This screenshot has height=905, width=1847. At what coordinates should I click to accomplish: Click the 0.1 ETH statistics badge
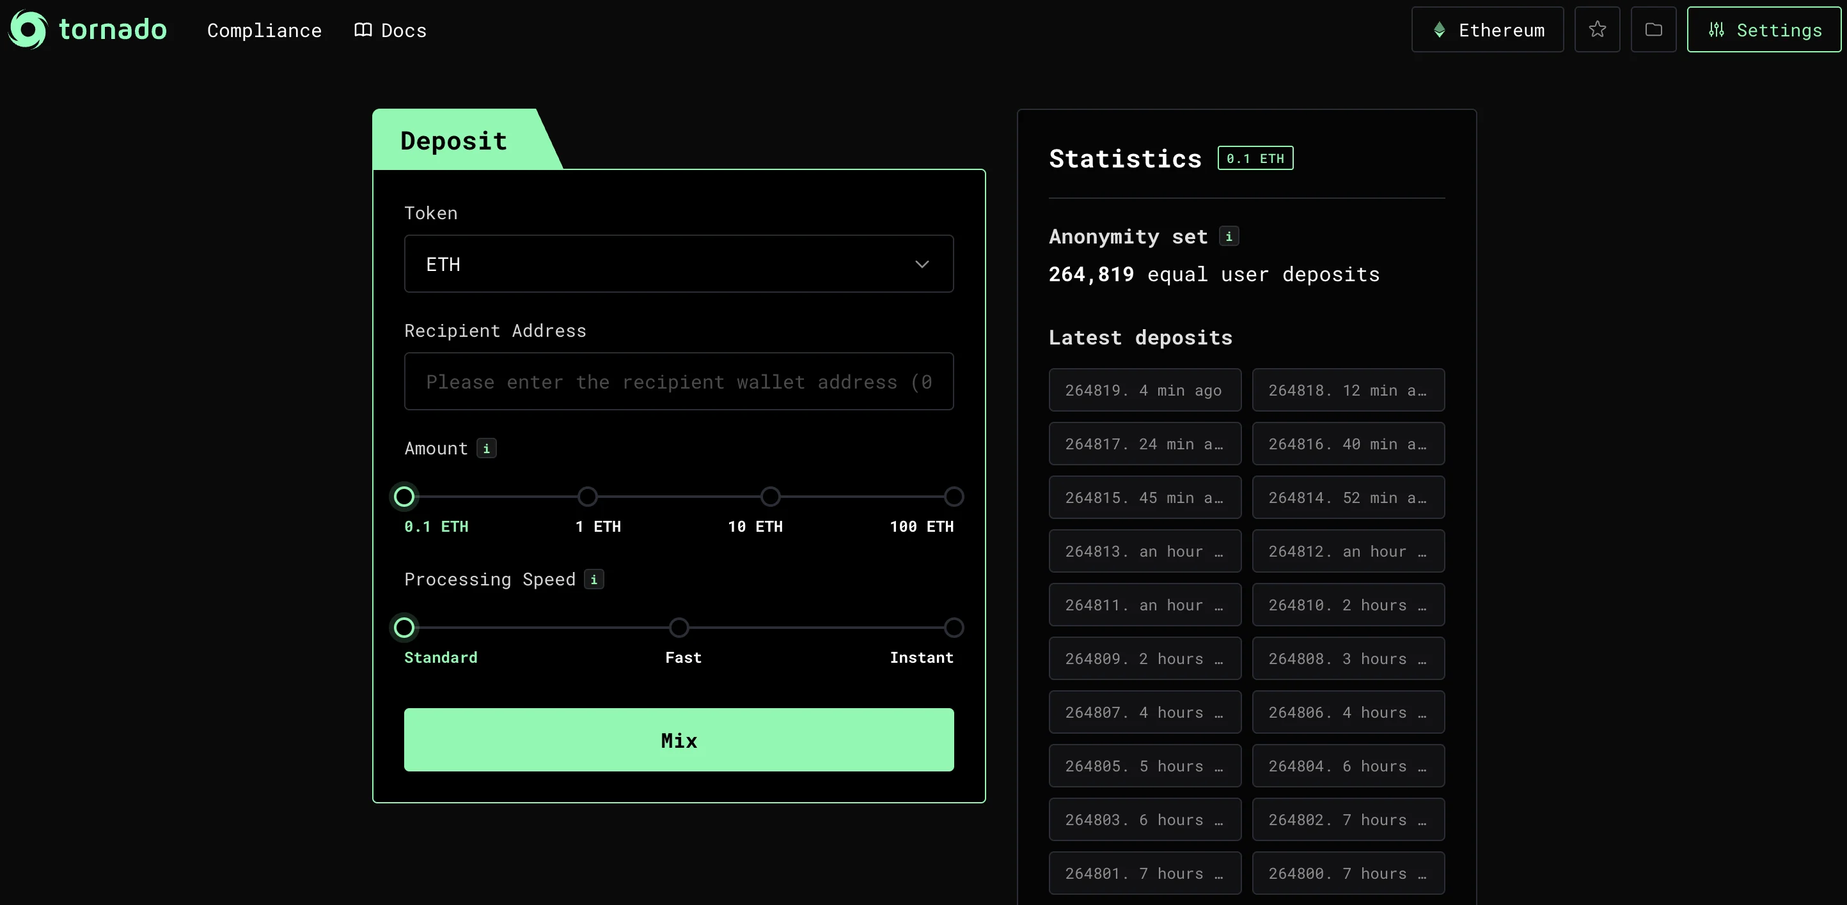(1255, 159)
